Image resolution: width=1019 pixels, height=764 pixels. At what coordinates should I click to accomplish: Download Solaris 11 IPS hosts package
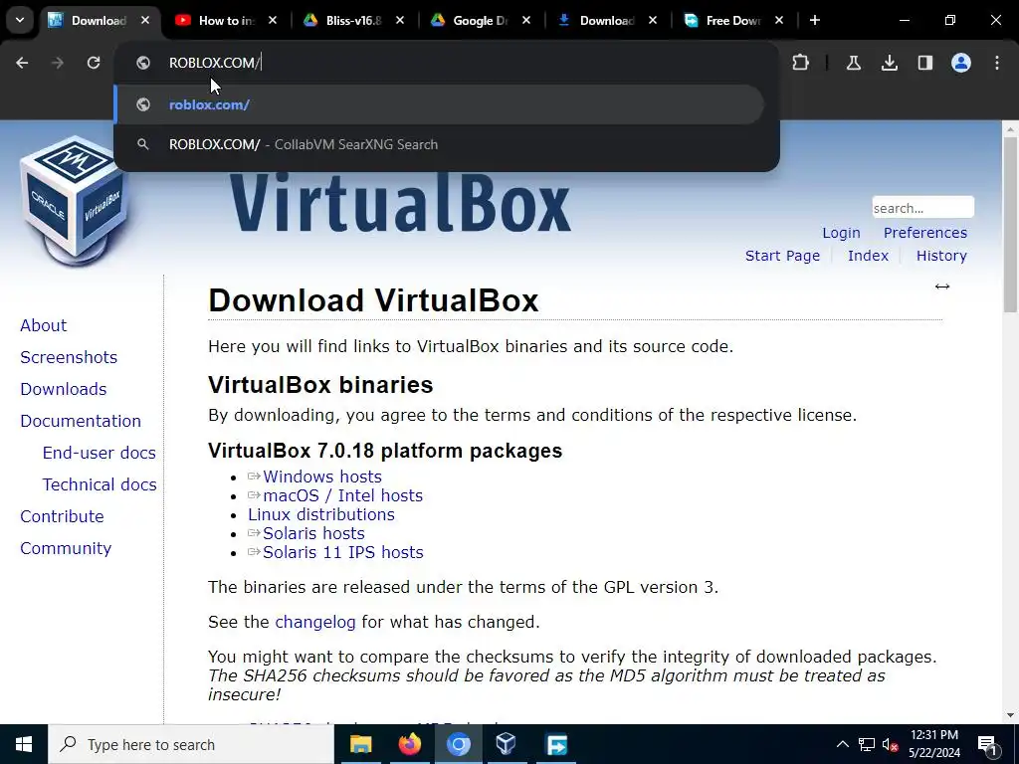coord(343,552)
